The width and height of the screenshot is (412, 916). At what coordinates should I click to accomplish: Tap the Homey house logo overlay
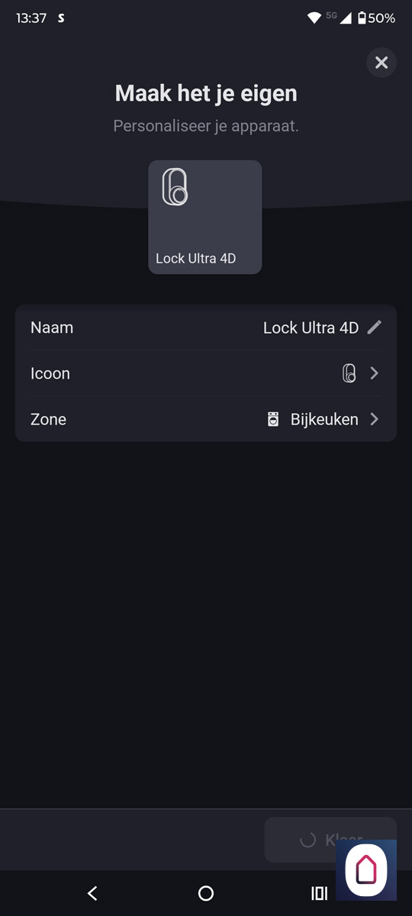366,870
